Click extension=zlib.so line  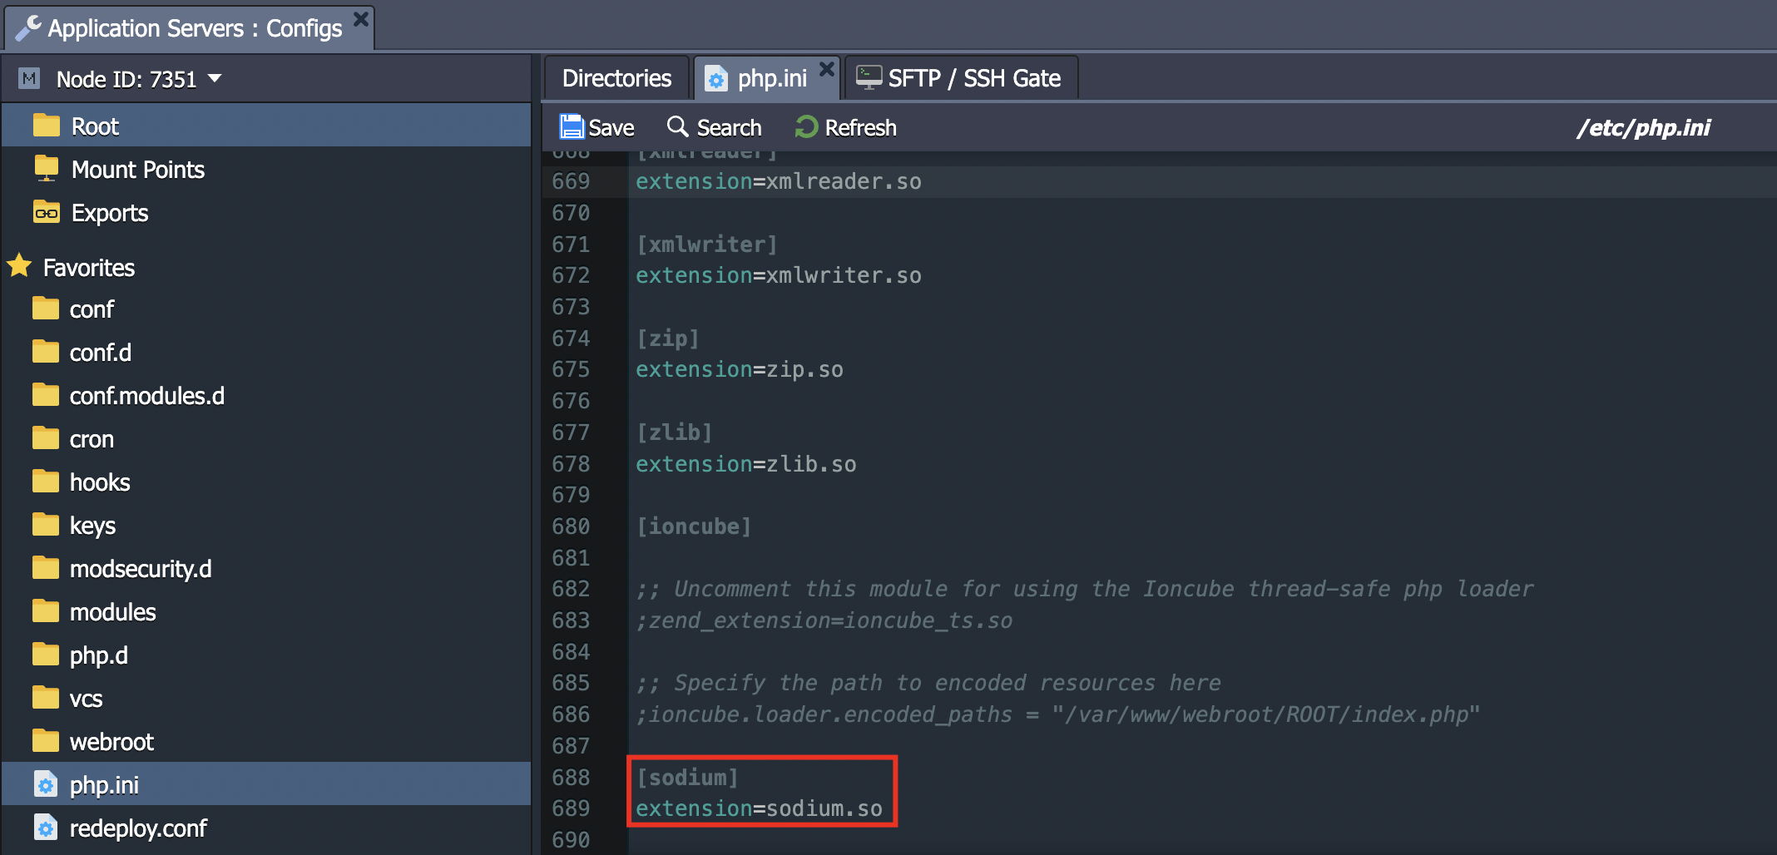click(745, 464)
